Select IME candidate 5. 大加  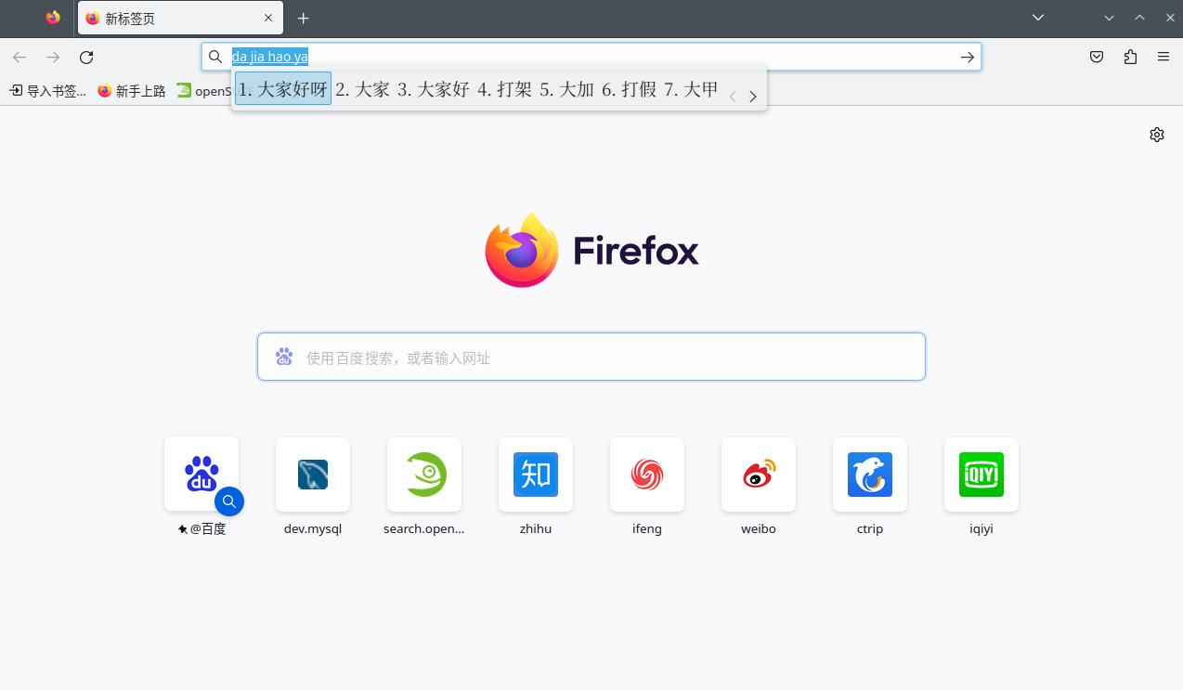[566, 89]
